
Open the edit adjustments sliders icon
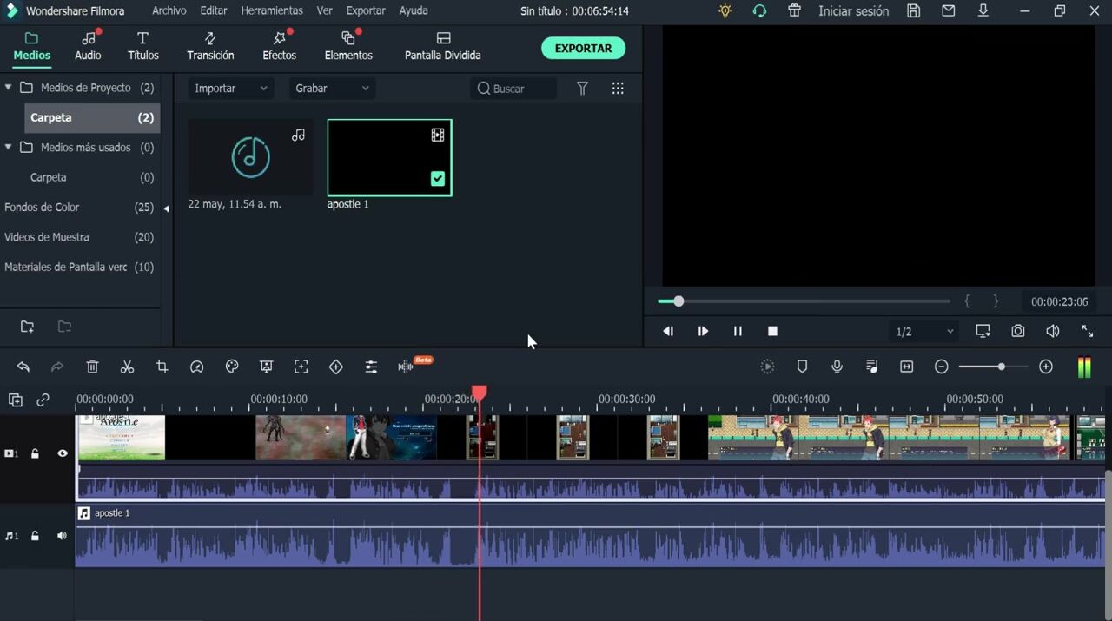click(x=371, y=367)
